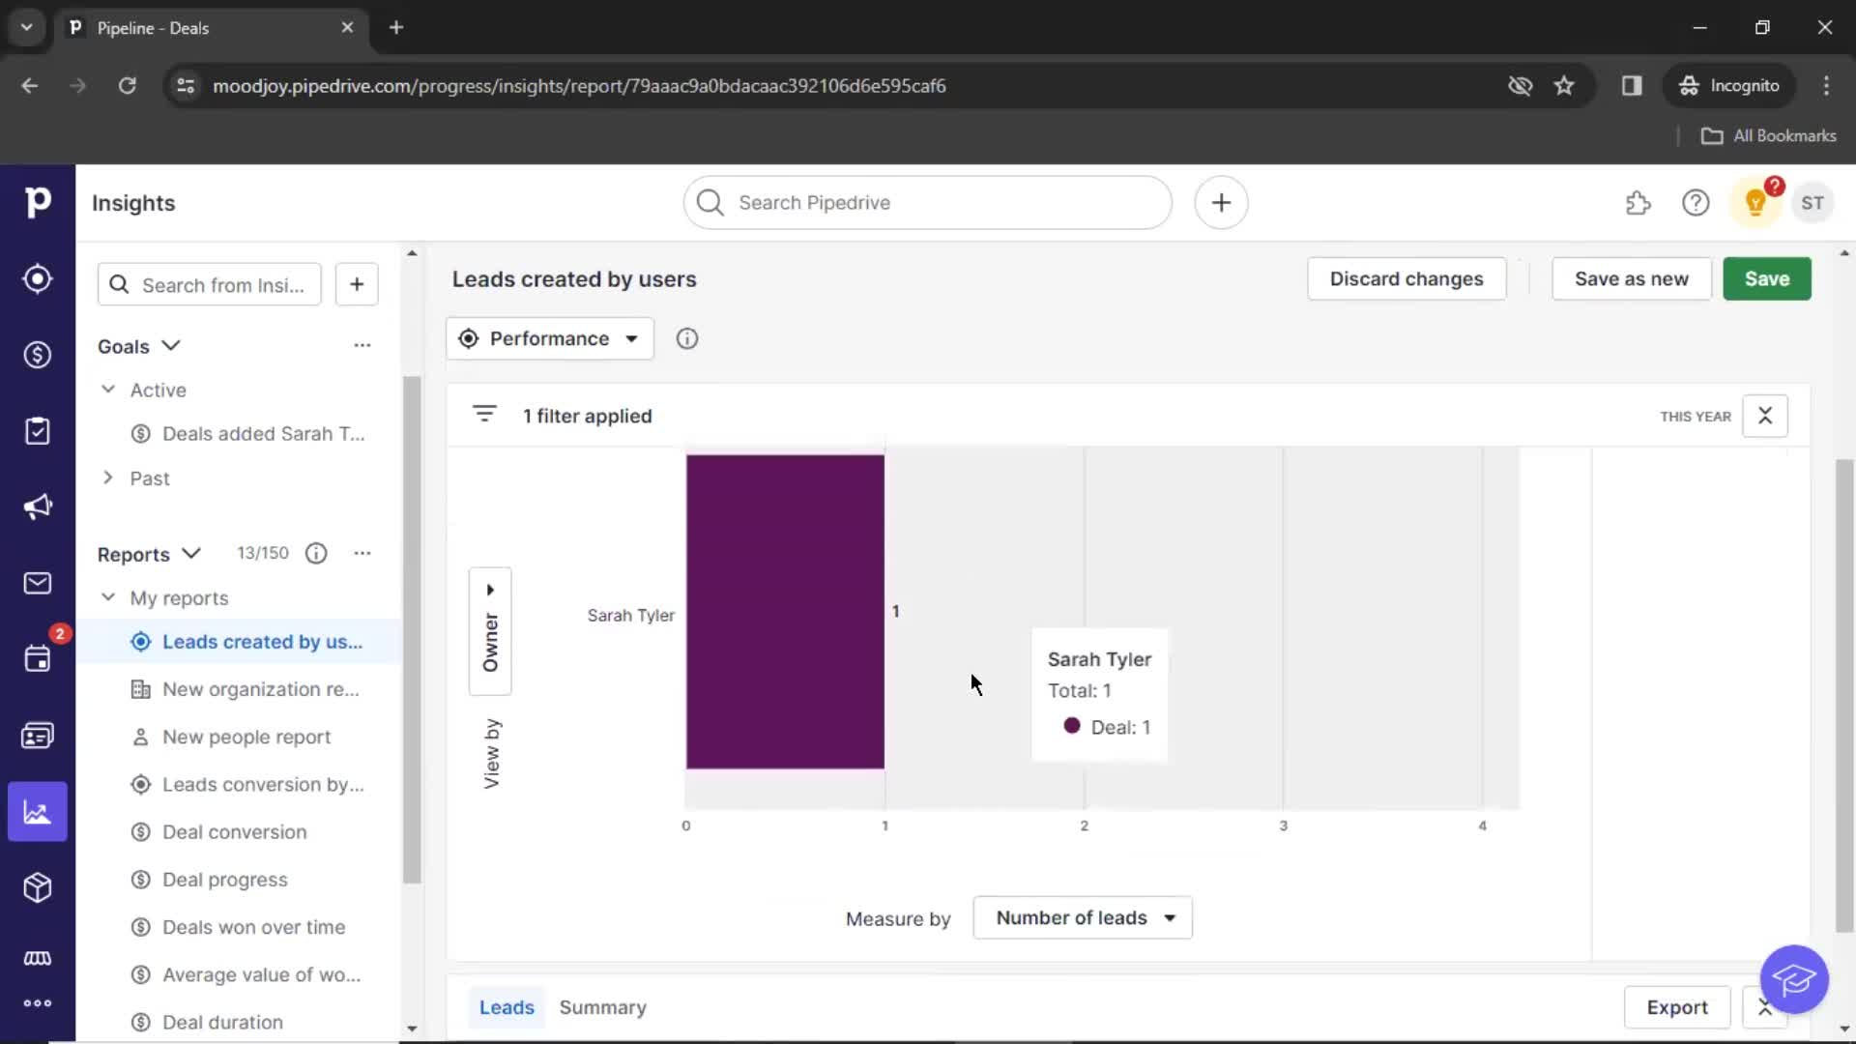This screenshot has height=1044, width=1856.
Task: Switch to the Summary tab
Action: click(x=603, y=1007)
